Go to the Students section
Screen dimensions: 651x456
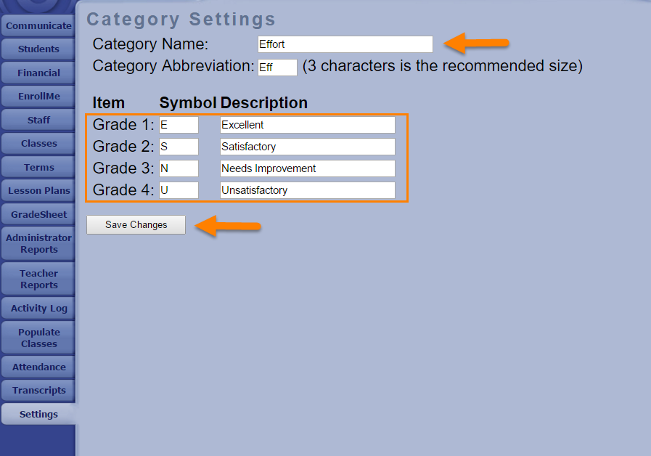[38, 49]
